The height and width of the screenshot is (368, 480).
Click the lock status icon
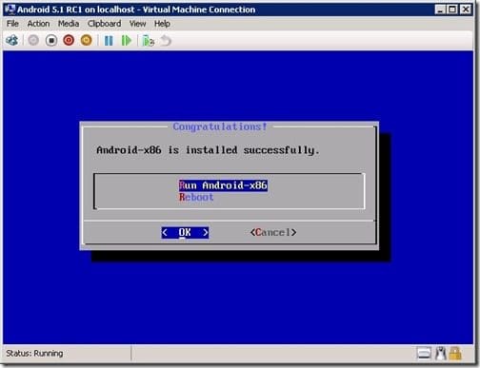coord(455,353)
